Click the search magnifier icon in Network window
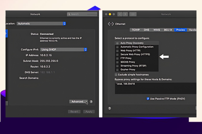Screen dimensions: 202x134 pos(69,14)
